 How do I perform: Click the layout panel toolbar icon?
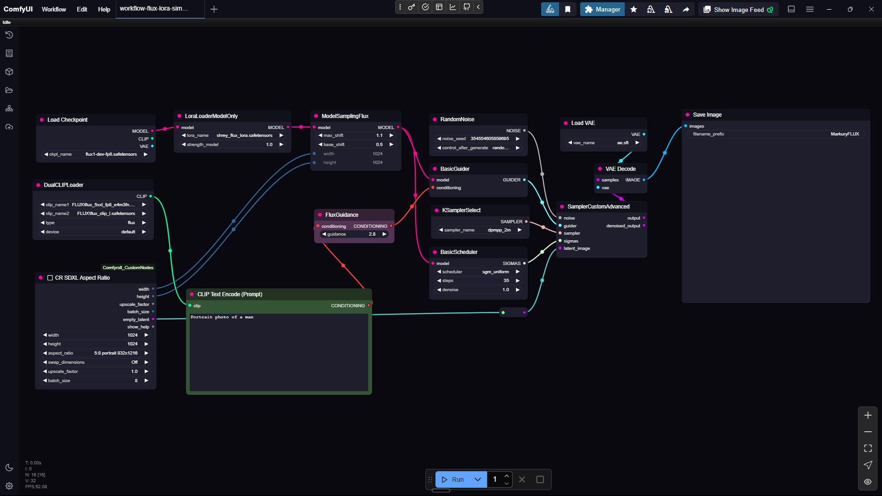pyautogui.click(x=439, y=7)
